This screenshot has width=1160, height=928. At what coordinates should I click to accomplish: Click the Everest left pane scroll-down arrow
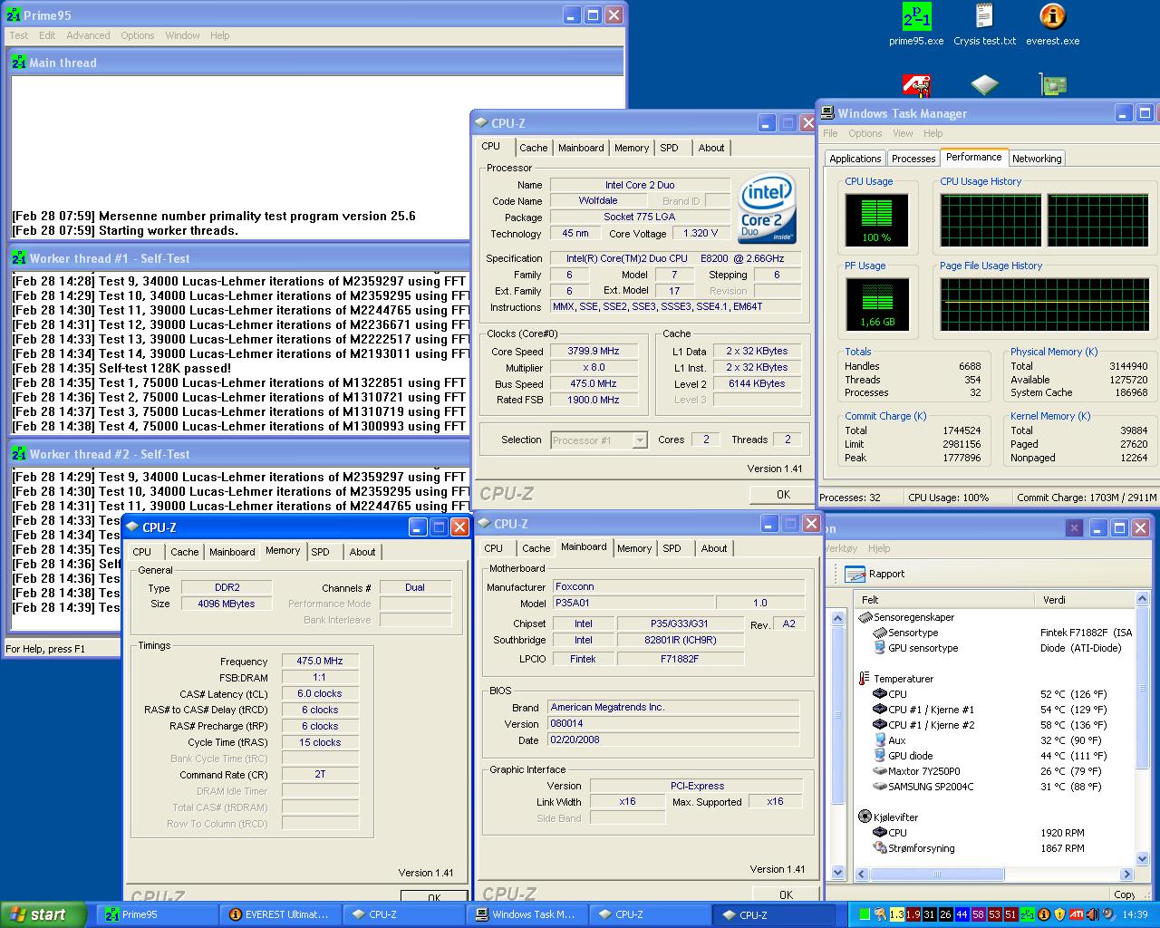coord(837,873)
